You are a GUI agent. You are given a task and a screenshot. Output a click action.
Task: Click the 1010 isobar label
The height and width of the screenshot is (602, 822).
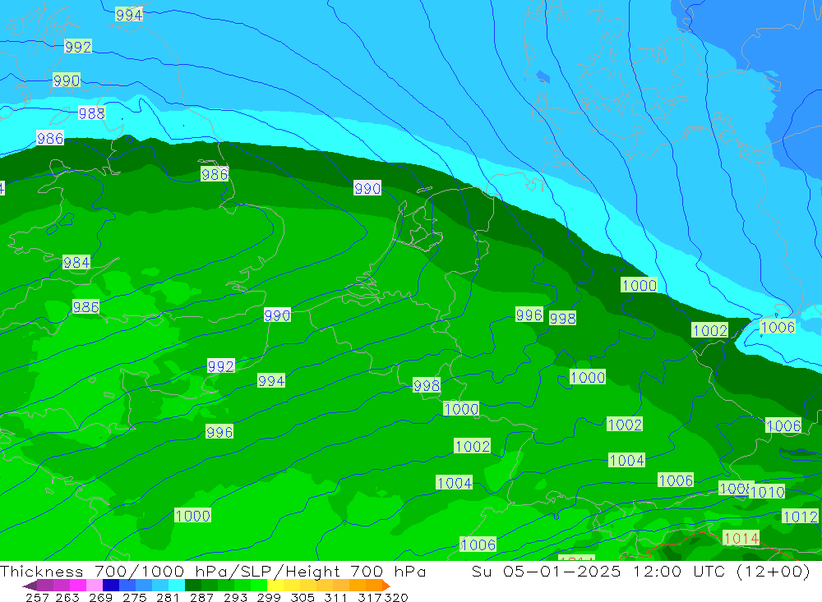point(768,492)
